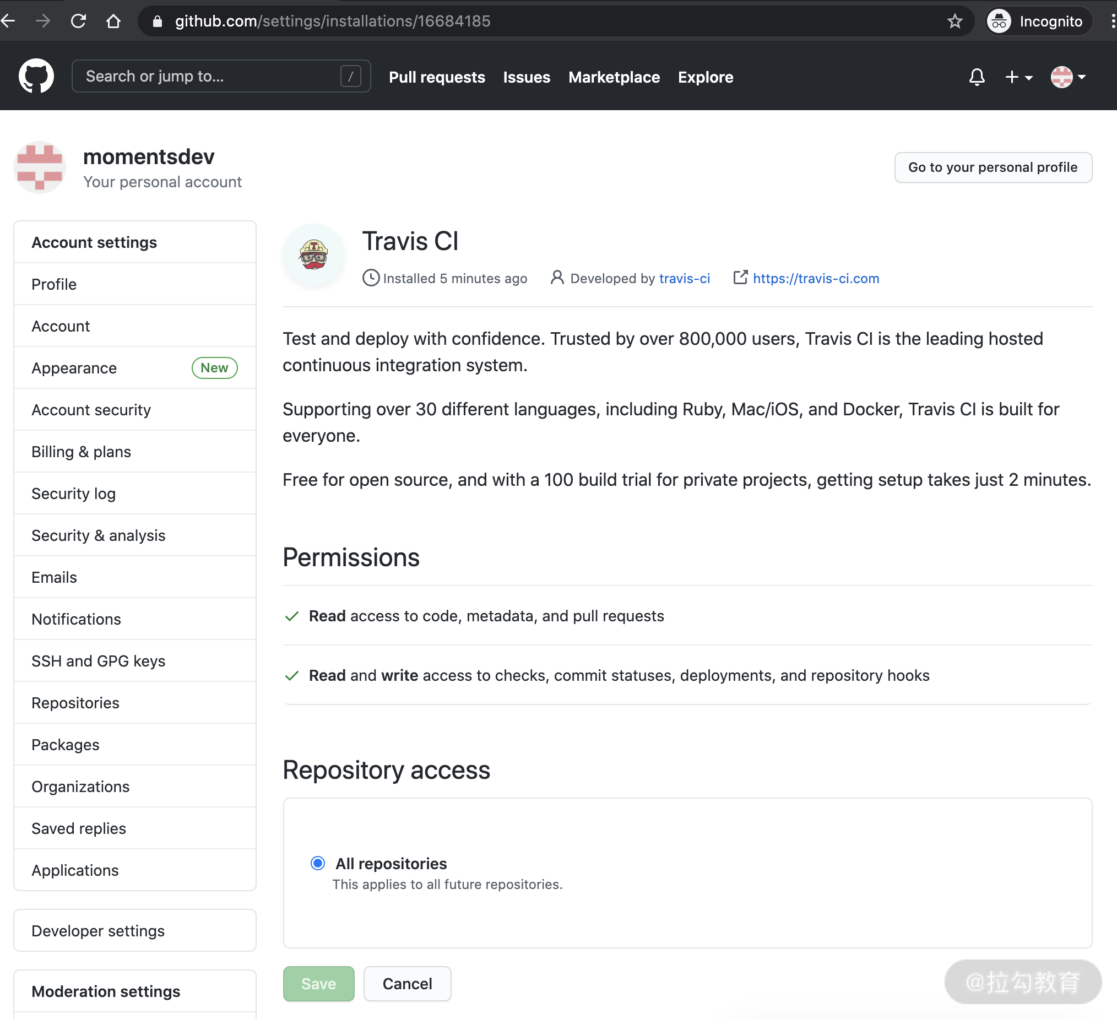Click the green Save button

(318, 984)
